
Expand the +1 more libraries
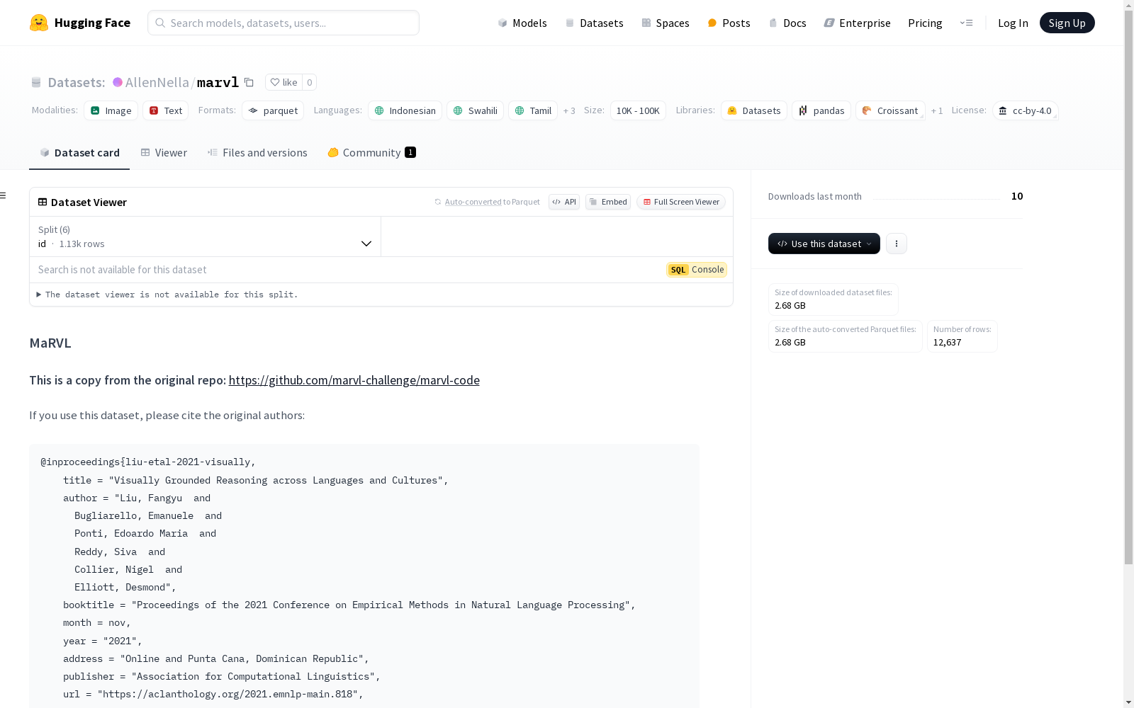(x=937, y=110)
